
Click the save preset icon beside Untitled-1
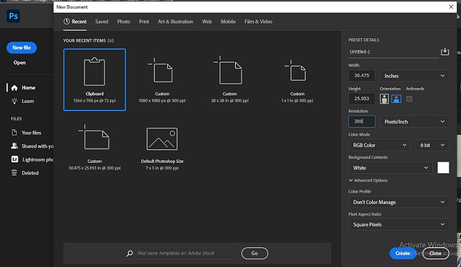click(x=444, y=52)
